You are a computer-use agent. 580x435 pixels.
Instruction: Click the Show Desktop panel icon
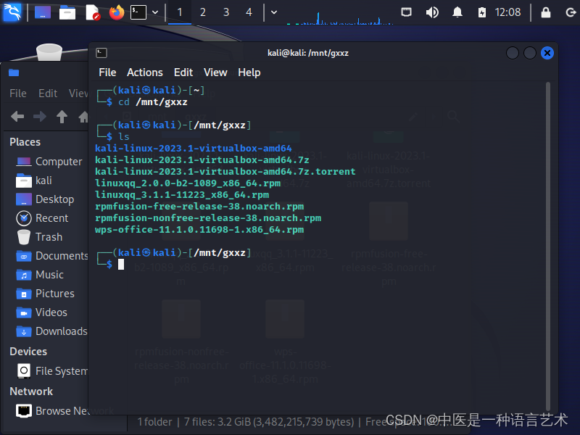43,12
